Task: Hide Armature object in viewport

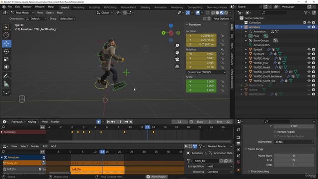Action: pos(309,27)
